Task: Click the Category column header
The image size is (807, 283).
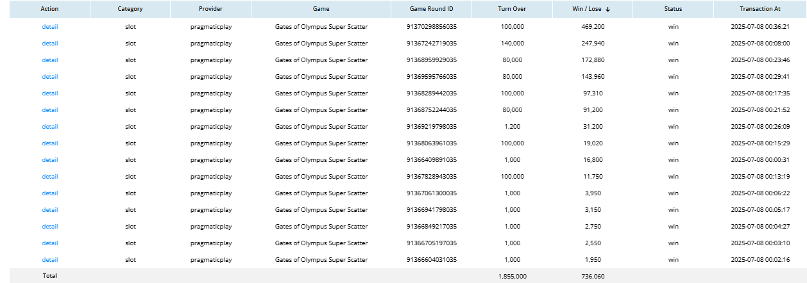Action: tap(130, 10)
